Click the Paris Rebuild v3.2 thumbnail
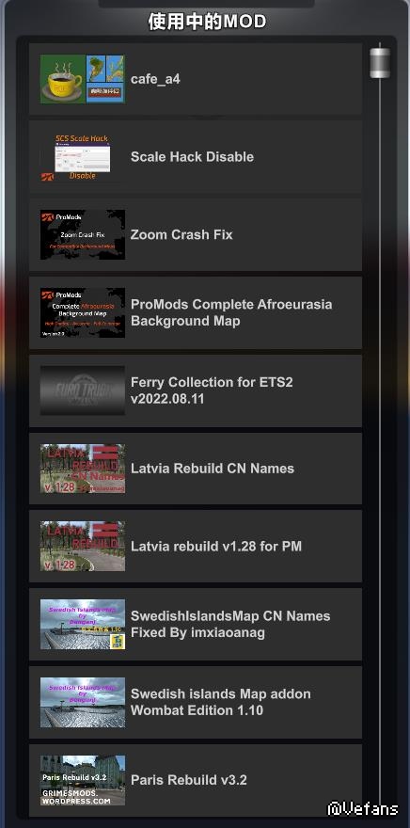The height and width of the screenshot is (828, 410). click(83, 780)
